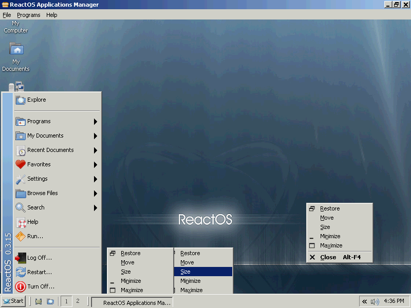Switch to virtual desktop 2
This screenshot has width=411, height=308.
coord(78,301)
